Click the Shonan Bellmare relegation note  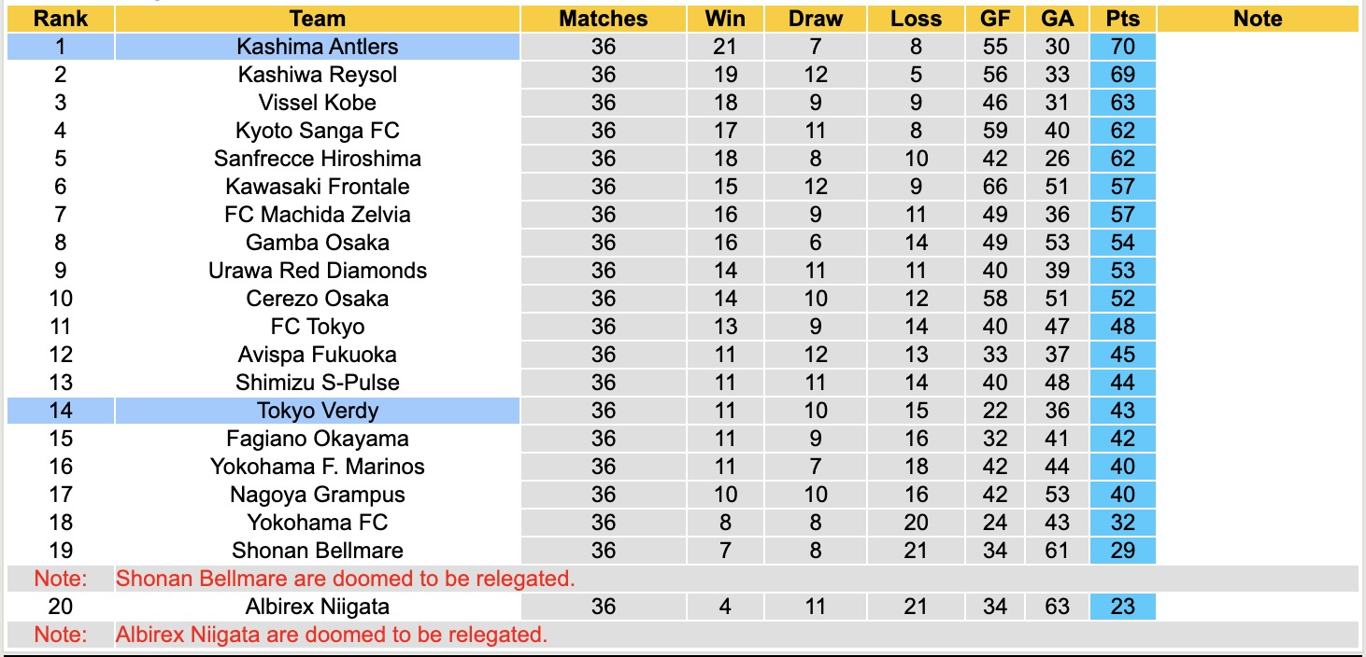coord(345,579)
